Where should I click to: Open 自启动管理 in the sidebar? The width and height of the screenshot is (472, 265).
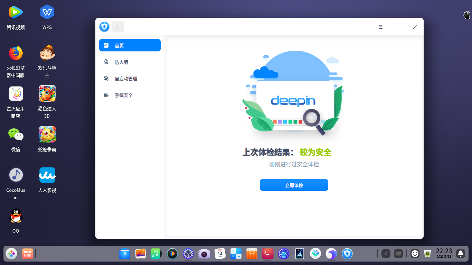(x=130, y=79)
